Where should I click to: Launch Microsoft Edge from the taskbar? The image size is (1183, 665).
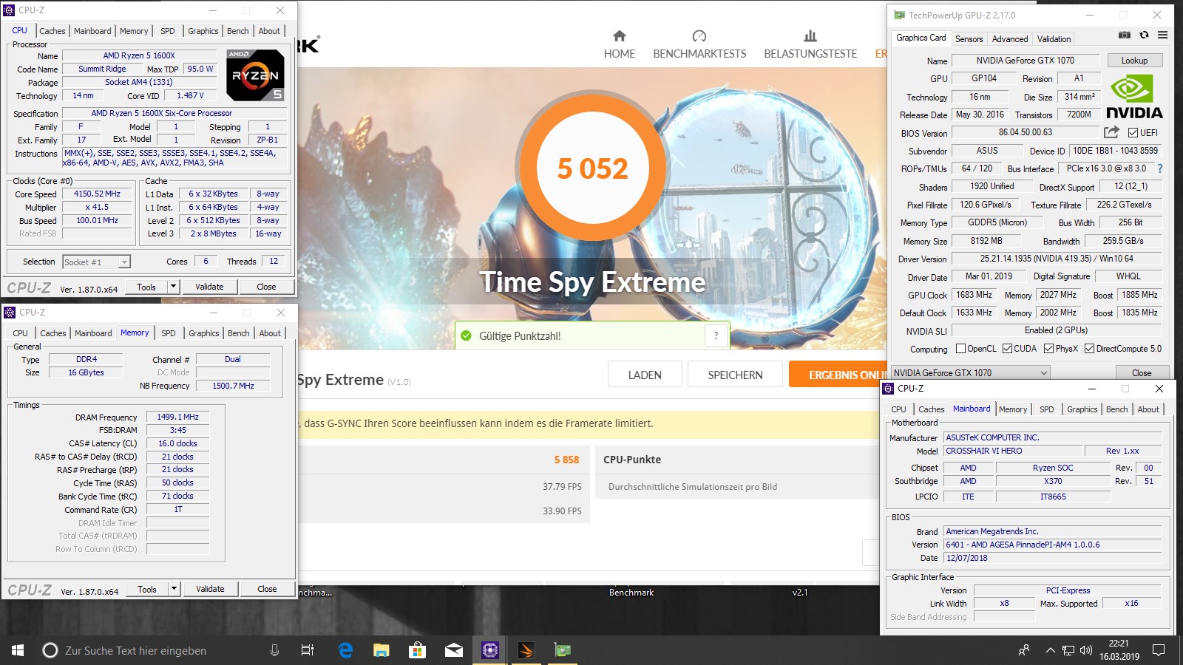click(345, 650)
